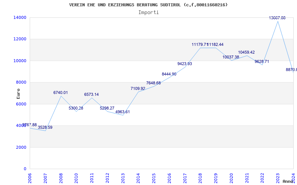
Task: Click the 2021 year label
Action: (x=247, y=178)
